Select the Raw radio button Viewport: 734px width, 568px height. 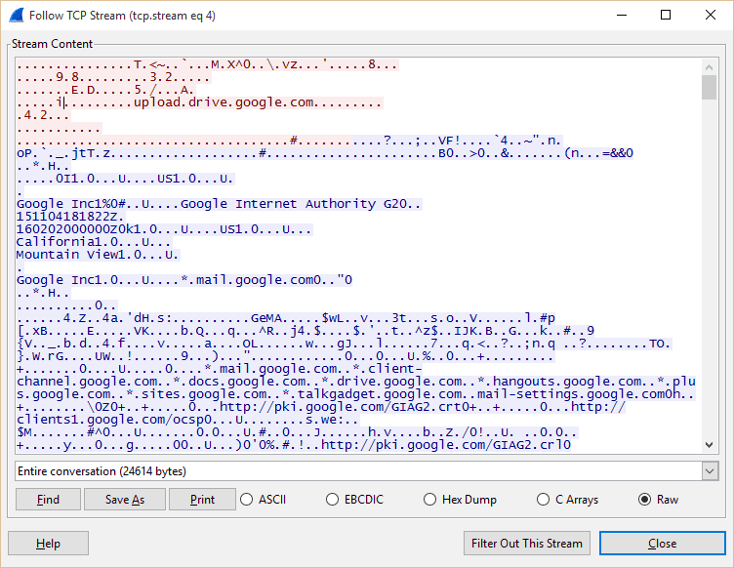(x=644, y=500)
